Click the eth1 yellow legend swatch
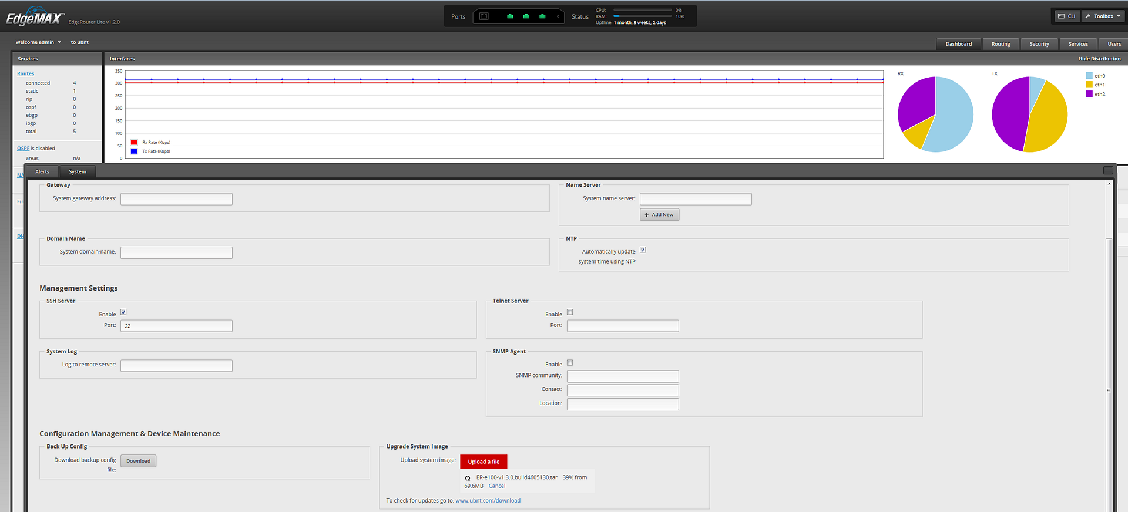 coord(1089,85)
